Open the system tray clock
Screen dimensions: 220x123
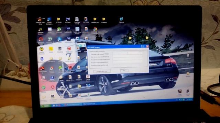(190, 99)
